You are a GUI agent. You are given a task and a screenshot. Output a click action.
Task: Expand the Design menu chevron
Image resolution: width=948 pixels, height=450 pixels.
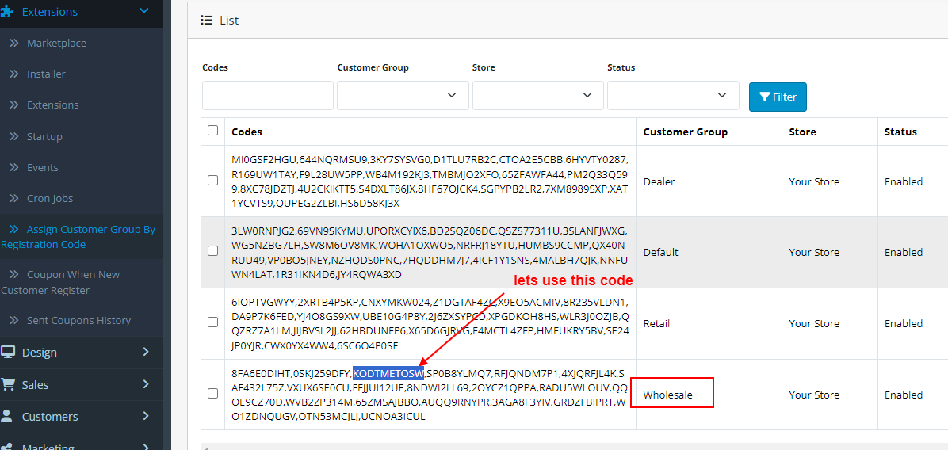(146, 352)
